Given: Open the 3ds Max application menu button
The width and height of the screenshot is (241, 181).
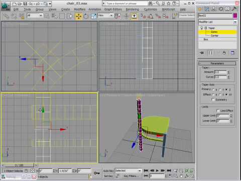Looking at the screenshot, I should click(x=6, y=6).
